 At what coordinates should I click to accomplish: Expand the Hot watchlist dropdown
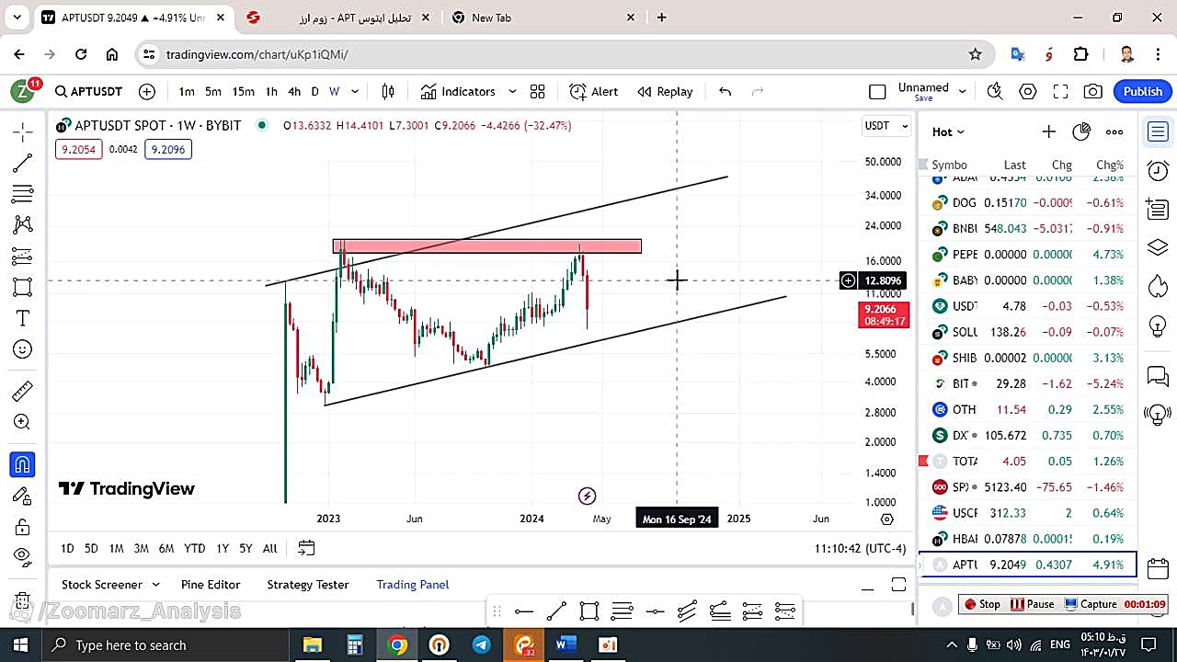[x=948, y=131]
